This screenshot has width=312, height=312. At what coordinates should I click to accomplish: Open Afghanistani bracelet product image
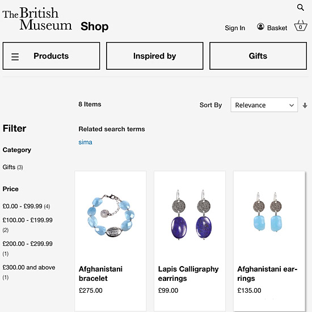pos(111,216)
